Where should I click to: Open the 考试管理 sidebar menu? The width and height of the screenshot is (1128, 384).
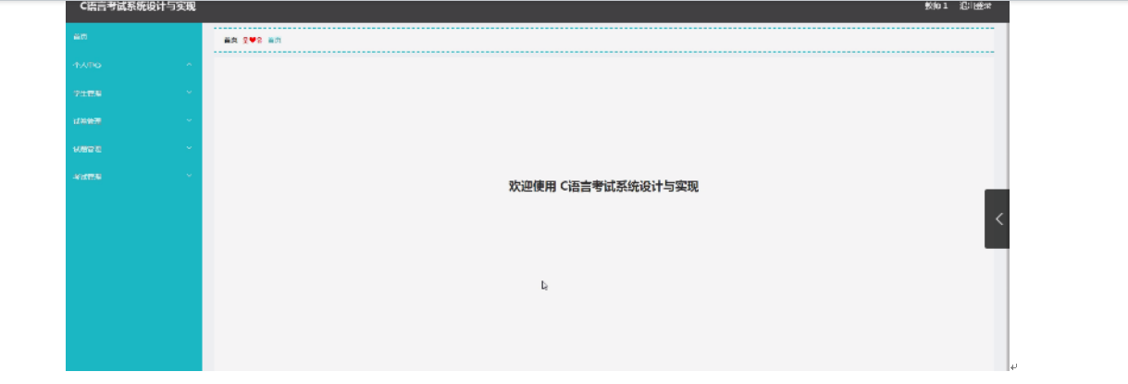87,177
